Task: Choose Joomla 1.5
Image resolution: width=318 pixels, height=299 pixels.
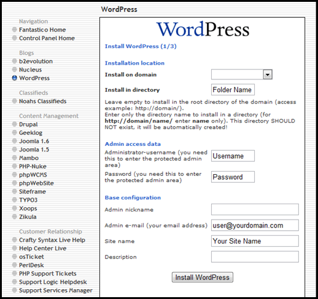Action: [34, 149]
